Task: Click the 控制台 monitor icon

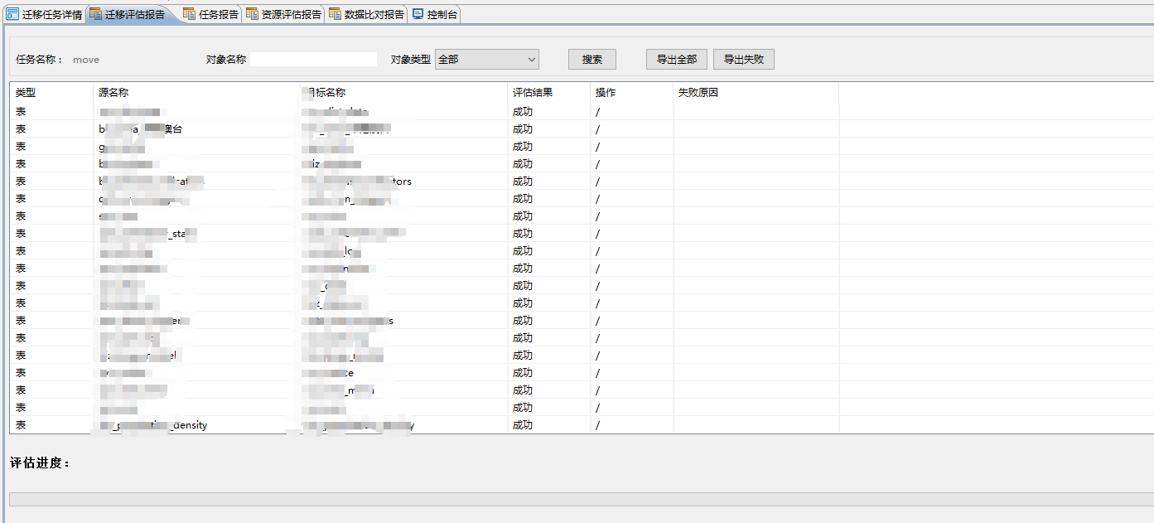Action: (x=418, y=14)
